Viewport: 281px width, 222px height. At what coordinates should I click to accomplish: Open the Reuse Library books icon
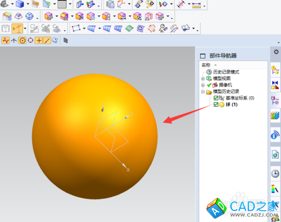coord(275,115)
